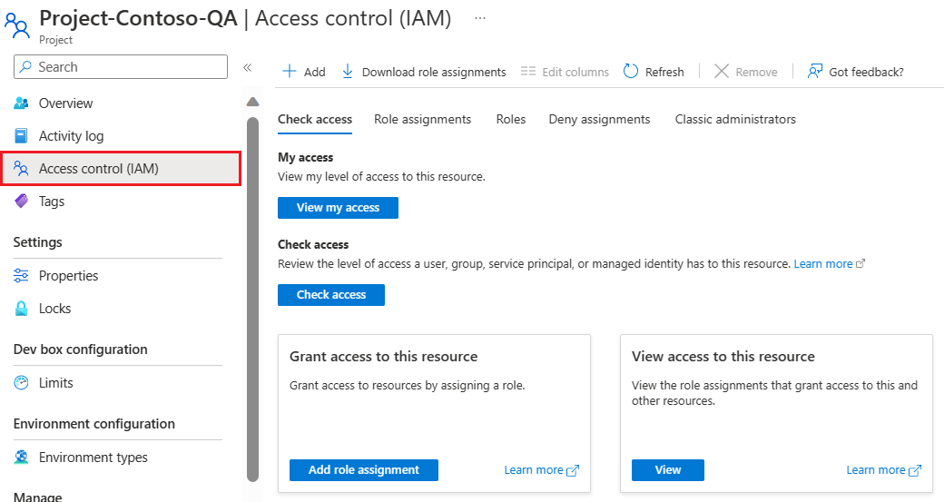Switch to the Role assignments tab

pyautogui.click(x=423, y=119)
